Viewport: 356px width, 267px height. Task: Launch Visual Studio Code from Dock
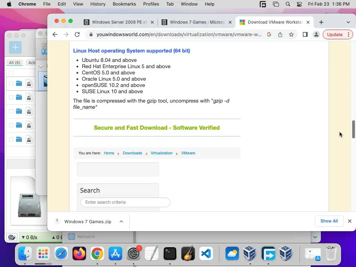pos(206,253)
